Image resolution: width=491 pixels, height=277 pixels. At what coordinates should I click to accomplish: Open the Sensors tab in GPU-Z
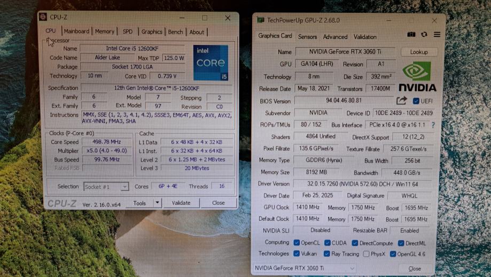click(x=308, y=37)
